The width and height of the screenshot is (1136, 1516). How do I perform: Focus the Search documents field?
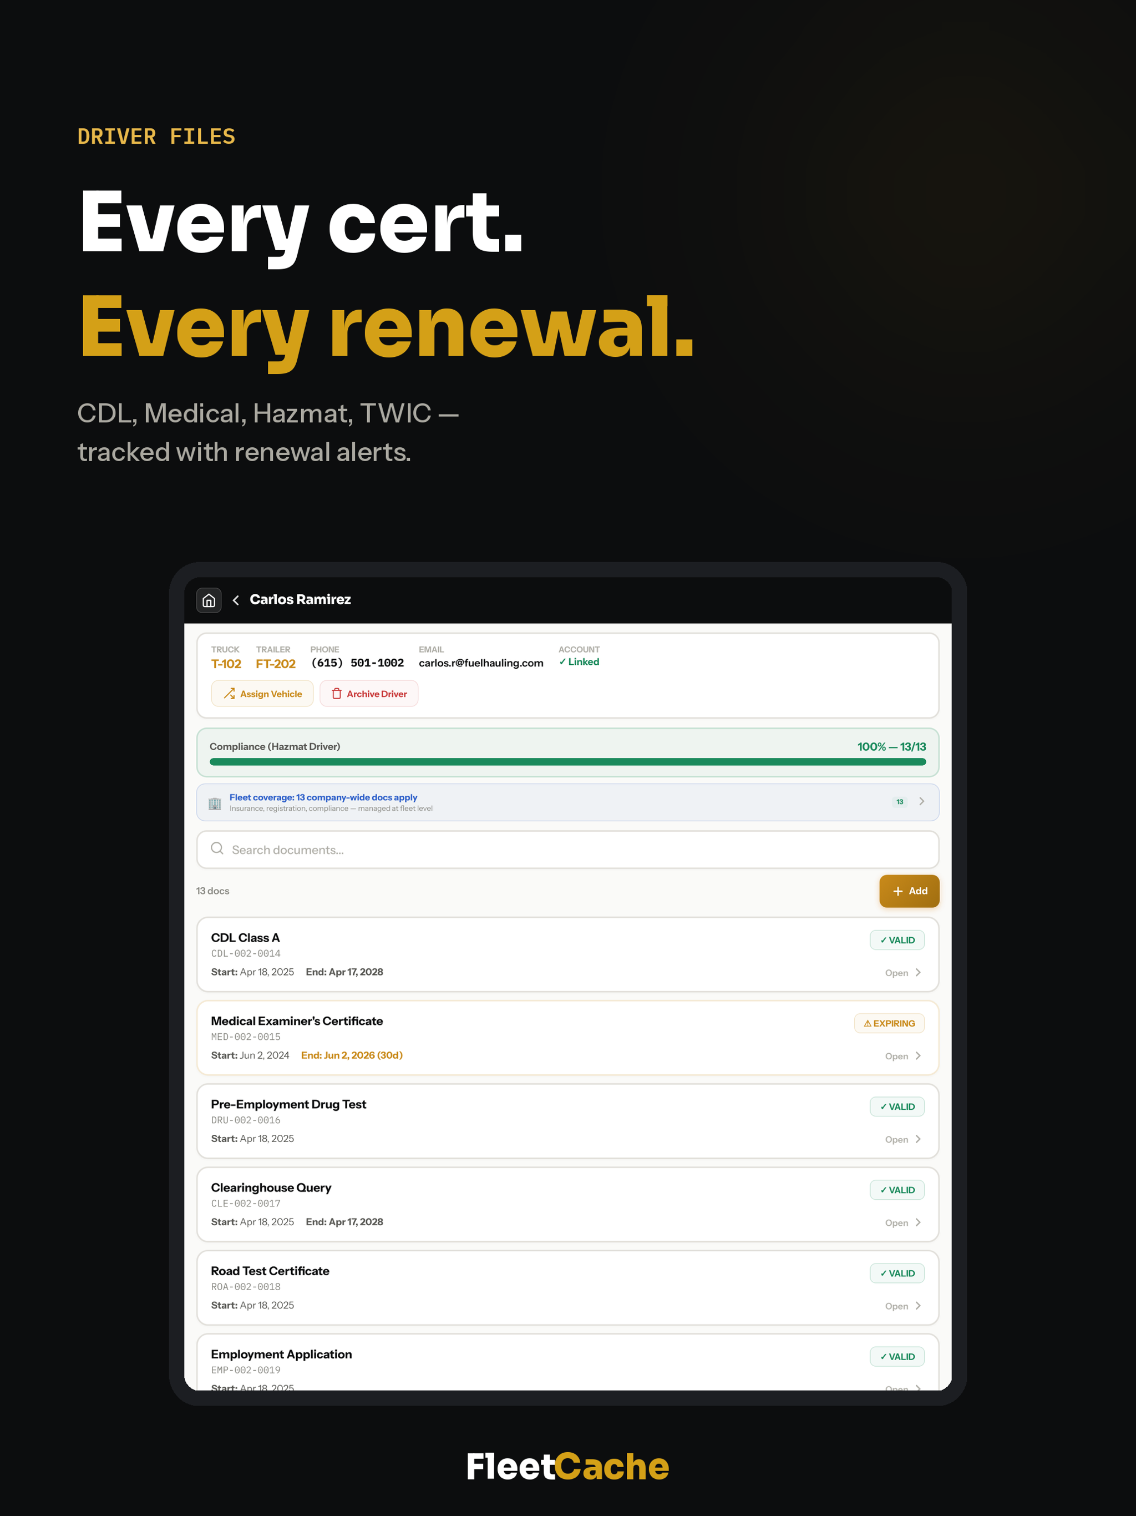click(567, 850)
